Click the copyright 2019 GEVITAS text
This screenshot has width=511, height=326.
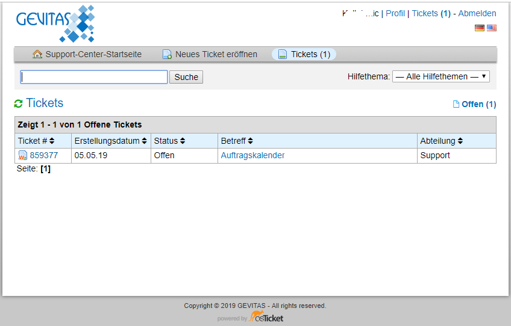click(255, 306)
